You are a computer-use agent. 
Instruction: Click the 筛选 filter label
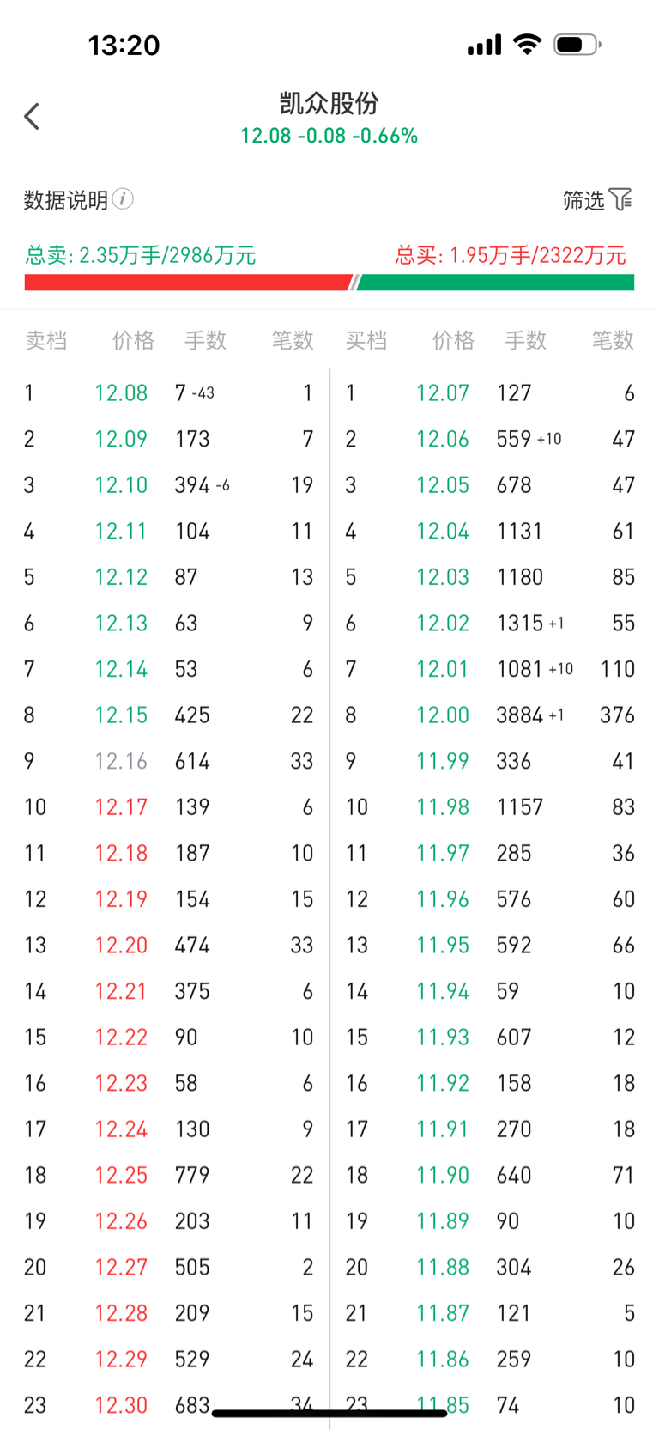(x=583, y=200)
